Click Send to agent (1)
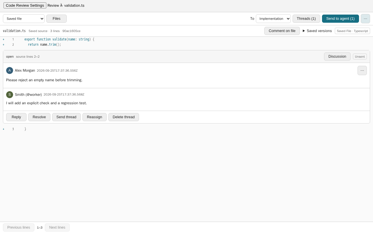Viewport: 373px width, 233px height. 340,19
